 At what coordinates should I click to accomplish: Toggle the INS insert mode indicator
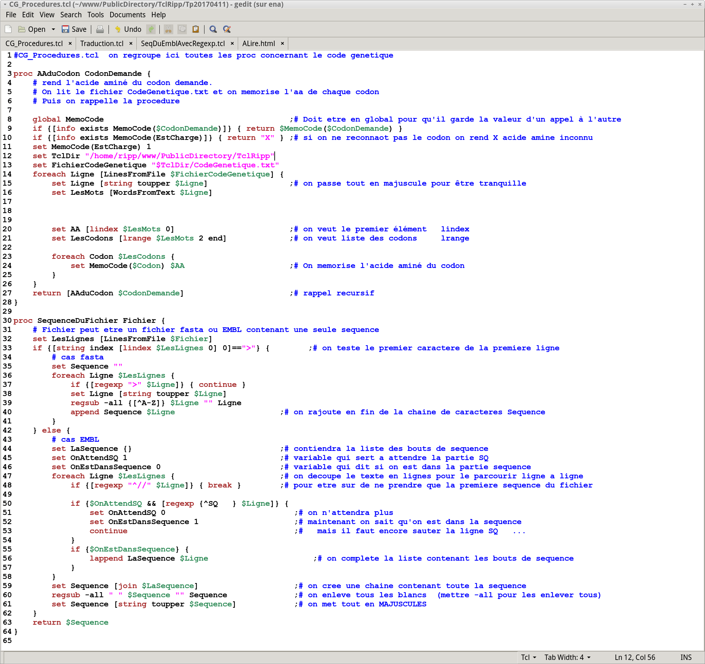coord(686,658)
